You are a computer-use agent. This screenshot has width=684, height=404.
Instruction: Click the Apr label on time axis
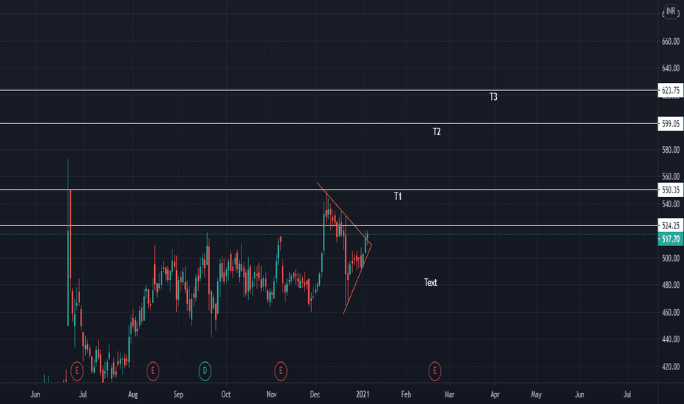point(495,394)
